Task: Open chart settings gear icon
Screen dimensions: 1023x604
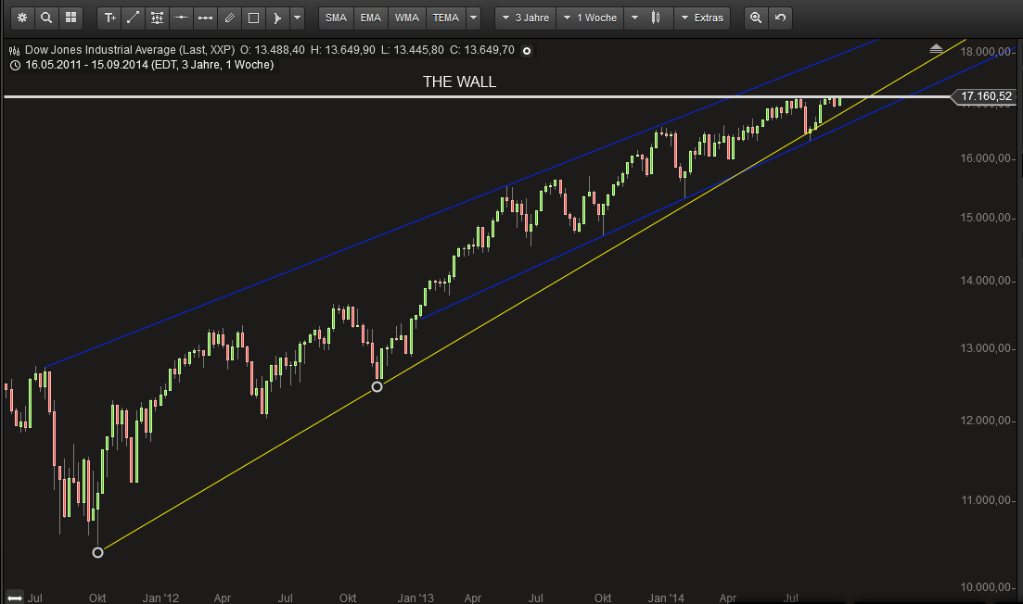Action: [x=22, y=18]
